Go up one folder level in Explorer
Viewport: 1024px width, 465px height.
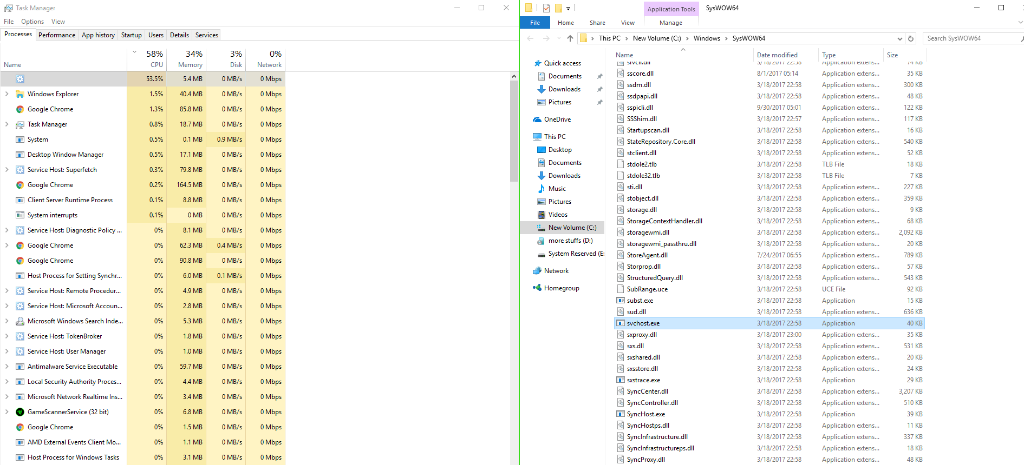coord(570,38)
